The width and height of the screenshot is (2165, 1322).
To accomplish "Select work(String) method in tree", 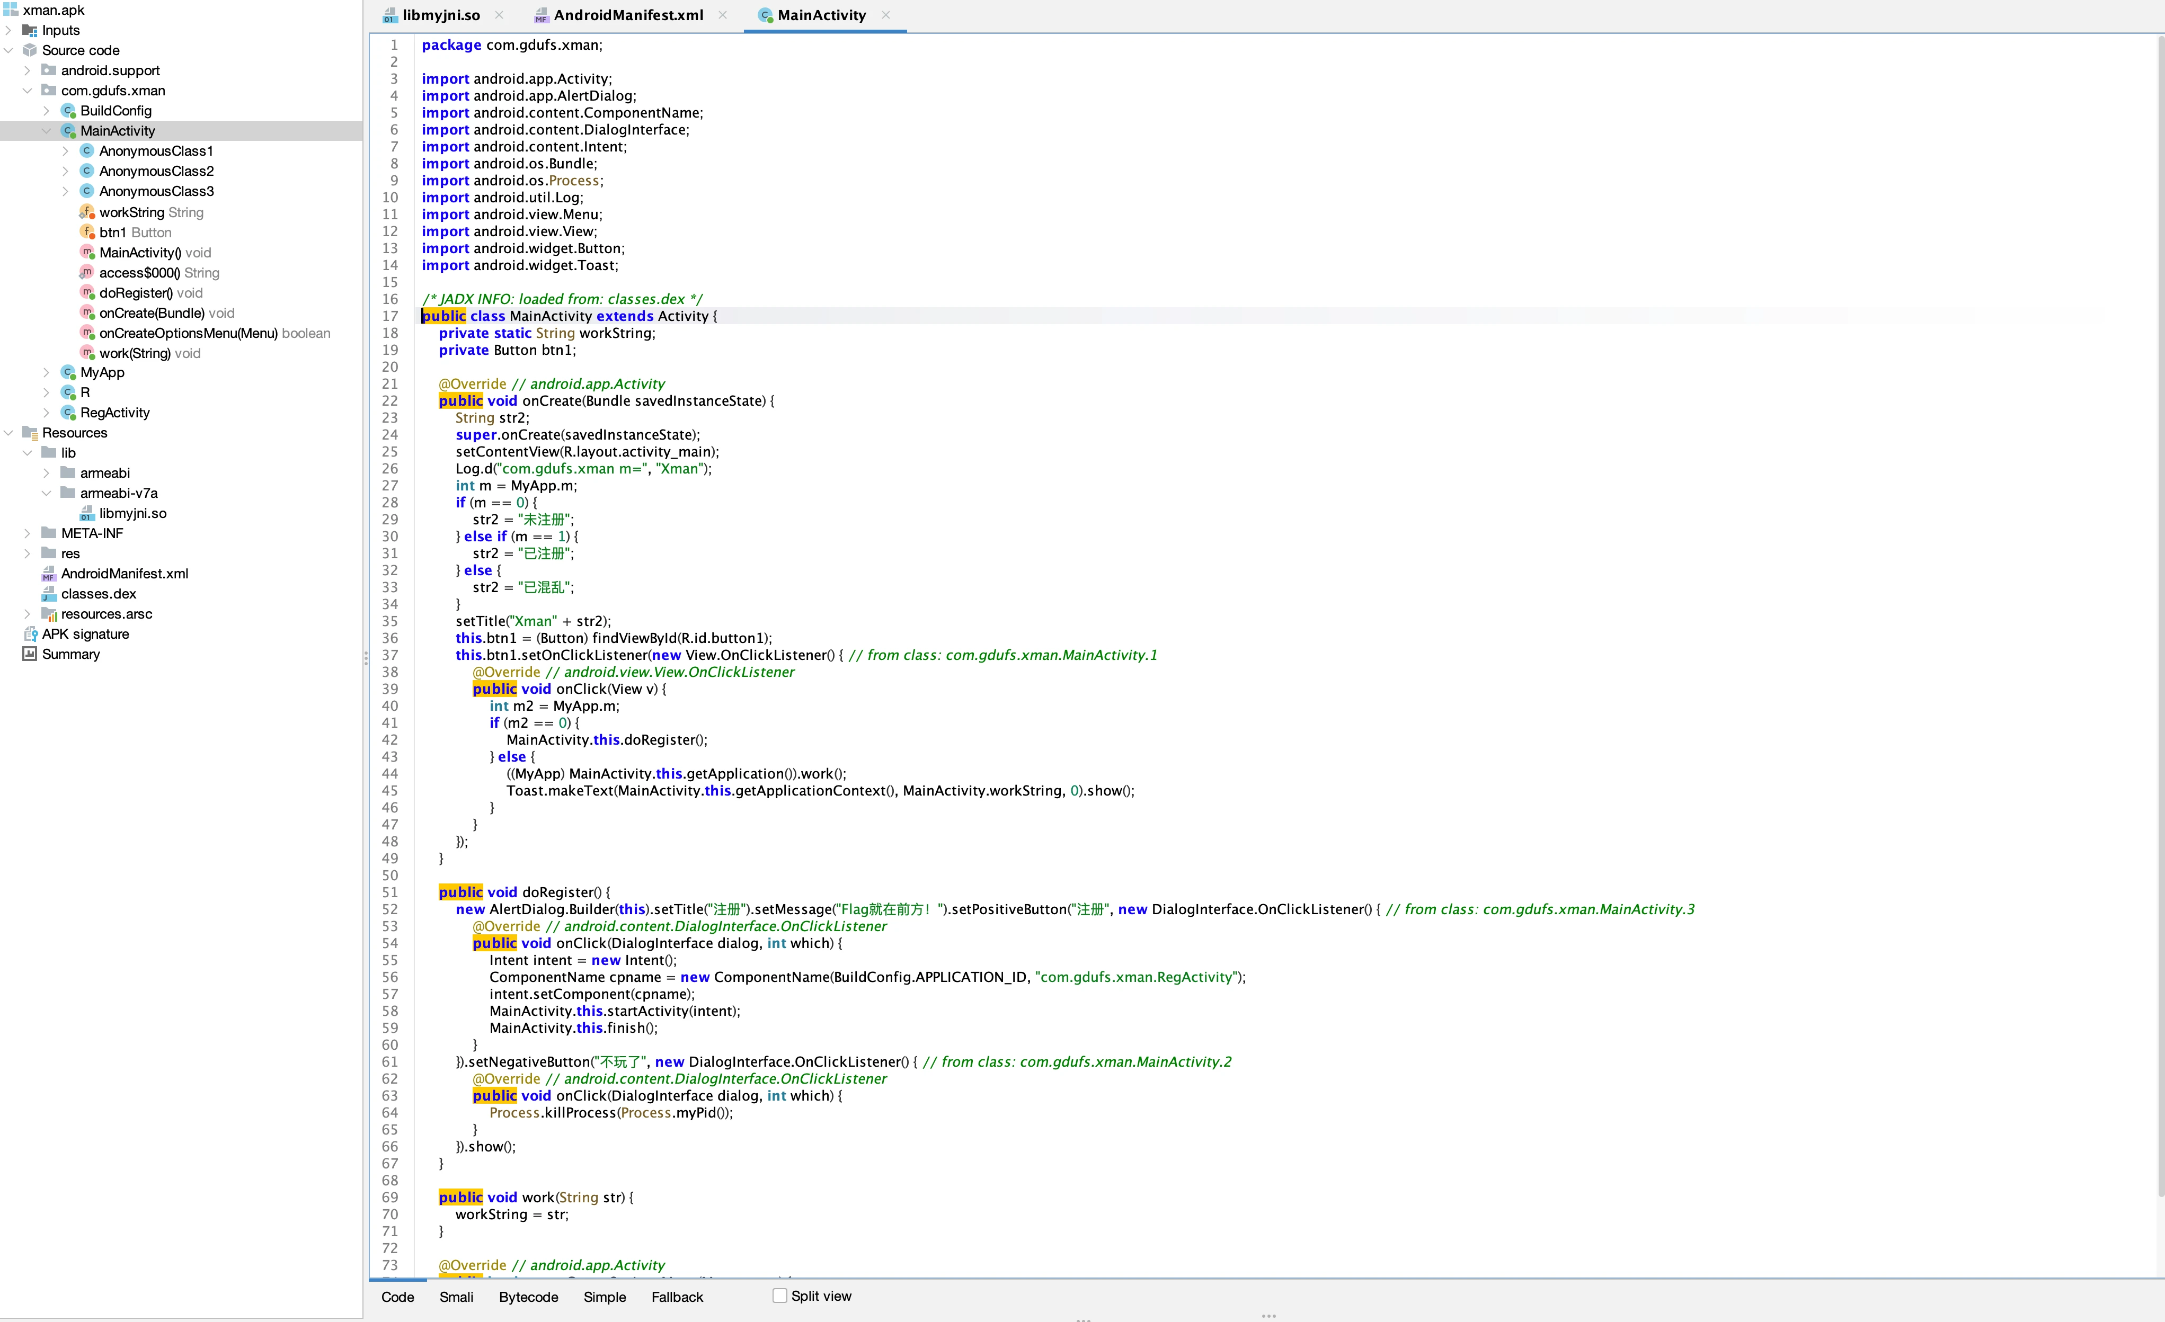I will click(150, 353).
